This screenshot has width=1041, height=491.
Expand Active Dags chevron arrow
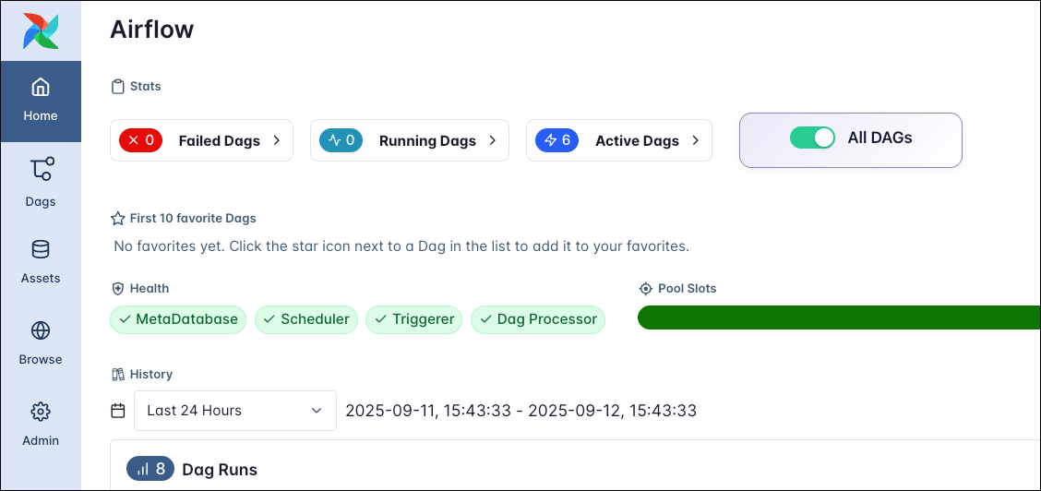696,141
